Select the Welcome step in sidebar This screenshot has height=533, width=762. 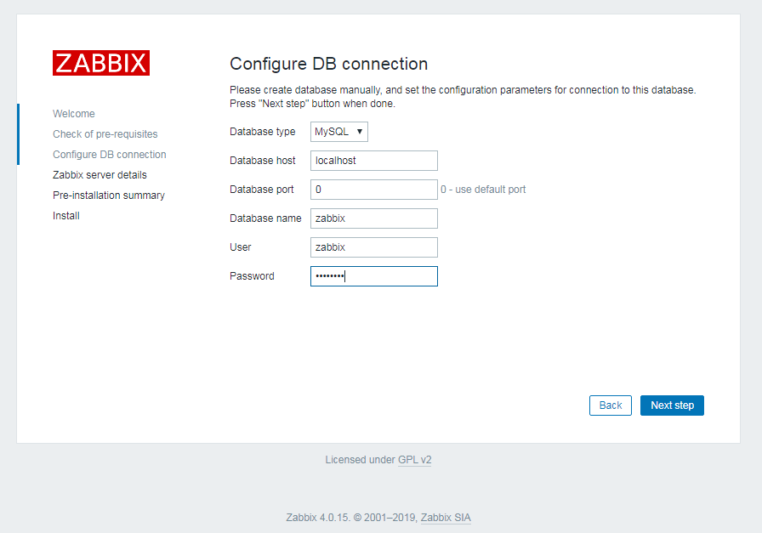pos(73,113)
